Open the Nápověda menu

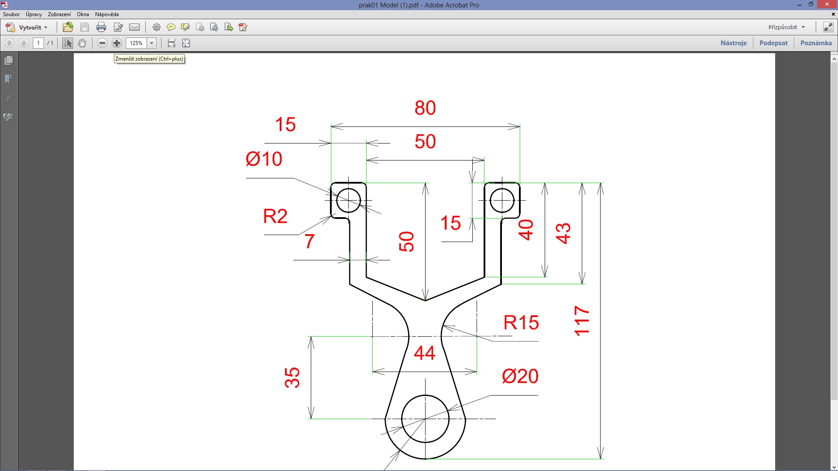tap(107, 14)
